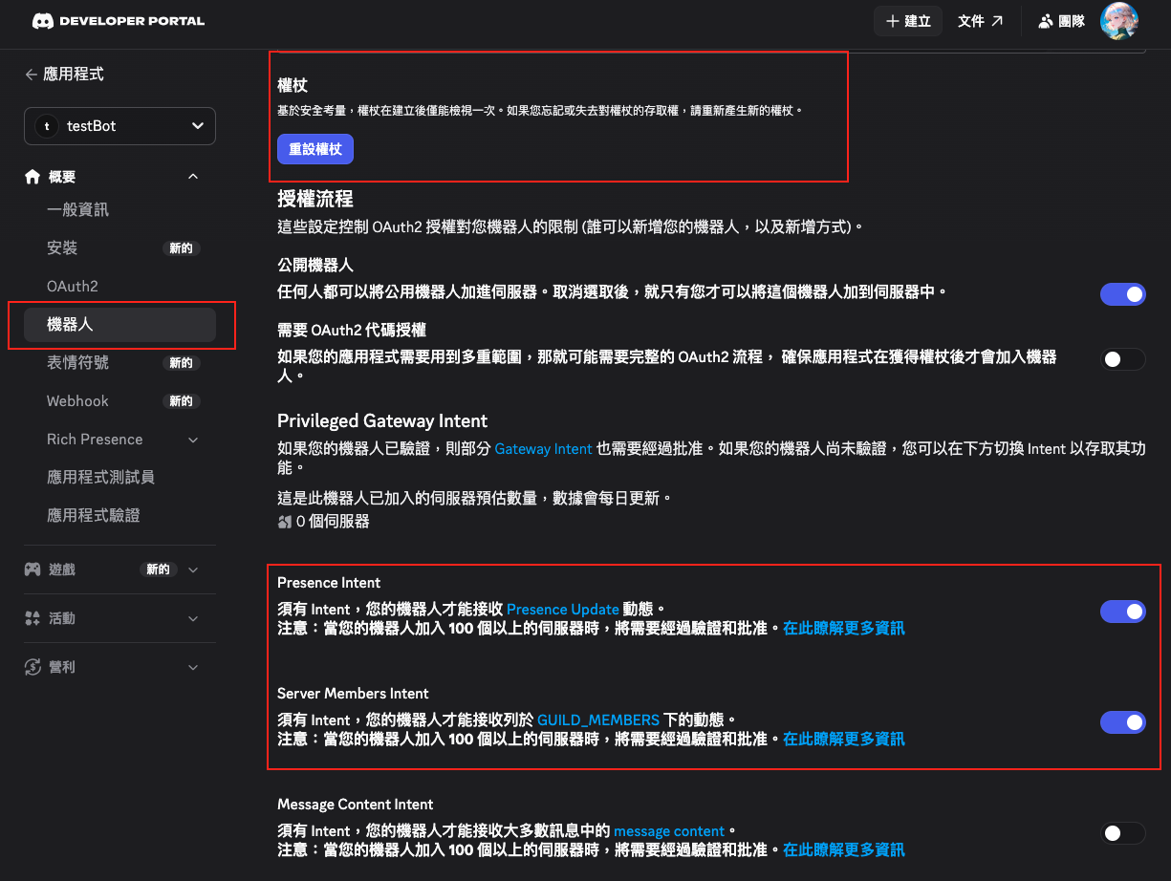Open 一般資訊 page
1171x881 pixels.
point(77,209)
